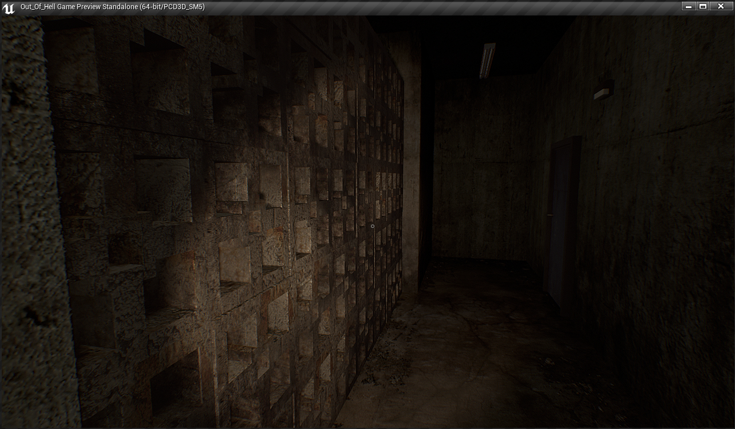
Task: Close the Out_Of_Hell game preview window
Action: (x=721, y=6)
